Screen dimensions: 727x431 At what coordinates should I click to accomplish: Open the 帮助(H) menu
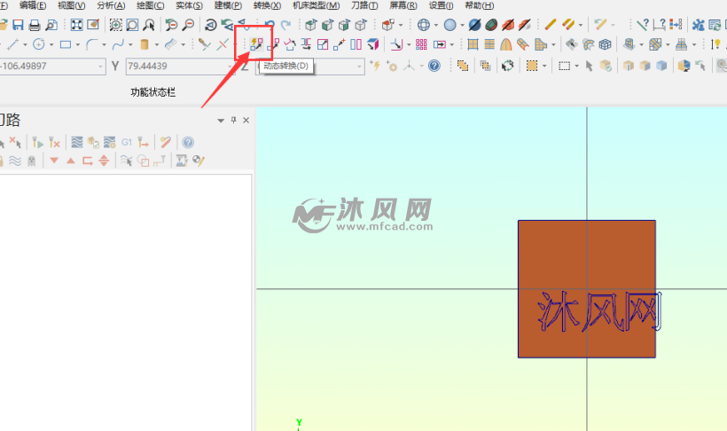(480, 5)
